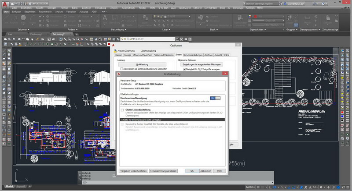Expand the Gruppen ribbon panel

point(292,29)
